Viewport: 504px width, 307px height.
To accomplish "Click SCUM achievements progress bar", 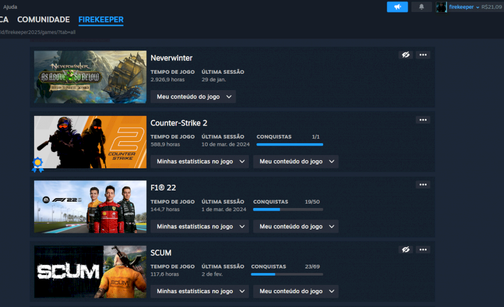I will pyautogui.click(x=287, y=274).
